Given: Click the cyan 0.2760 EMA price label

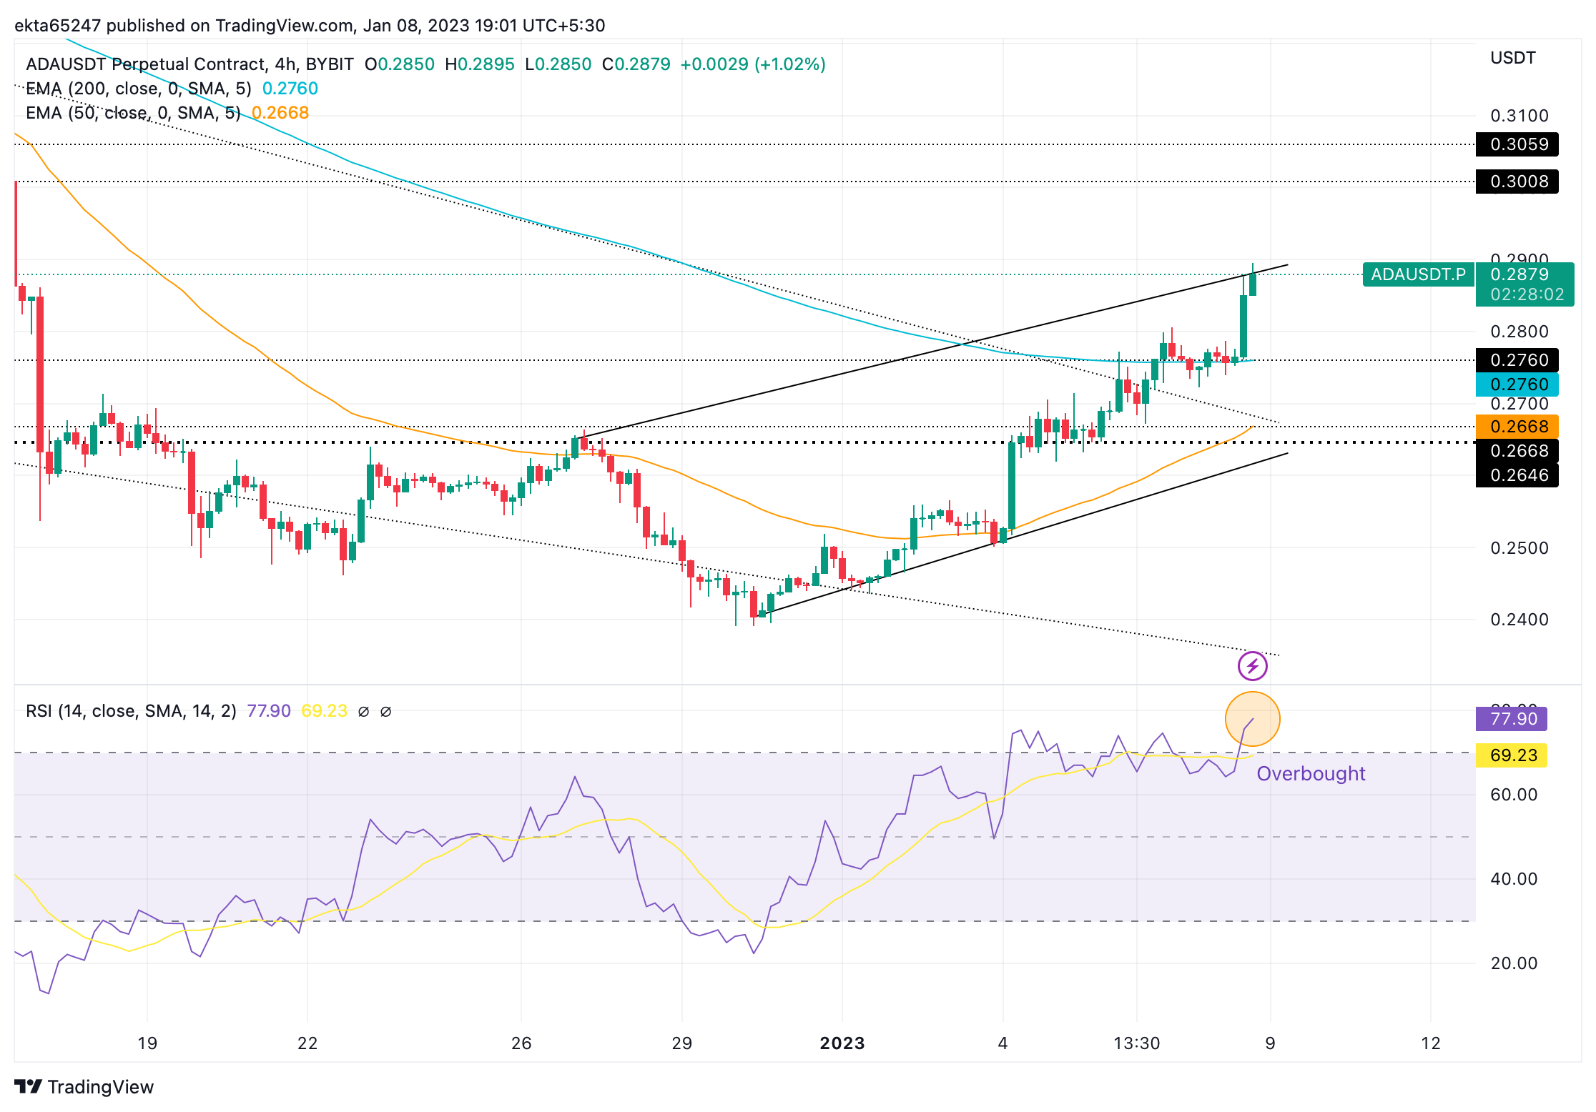Looking at the screenshot, I should (1518, 384).
